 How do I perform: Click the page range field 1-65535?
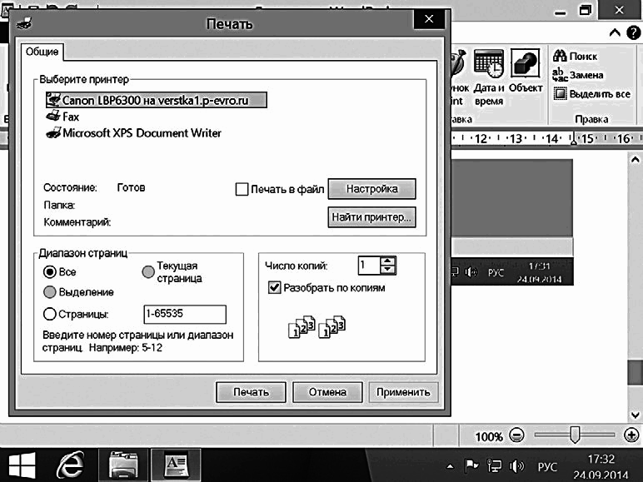[185, 314]
